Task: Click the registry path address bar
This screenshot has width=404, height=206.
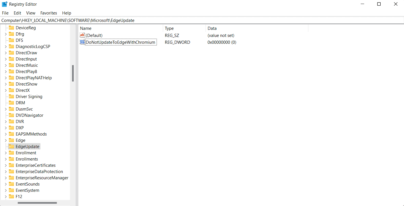Action: [x=202, y=20]
